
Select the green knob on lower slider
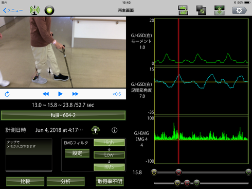(x=197, y=183)
